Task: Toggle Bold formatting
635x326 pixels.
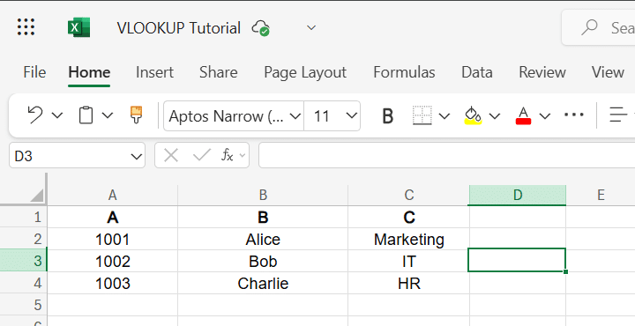Action: [387, 116]
